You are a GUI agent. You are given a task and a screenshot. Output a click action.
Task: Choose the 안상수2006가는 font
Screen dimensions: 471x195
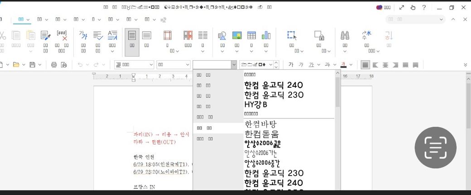coord(261,153)
